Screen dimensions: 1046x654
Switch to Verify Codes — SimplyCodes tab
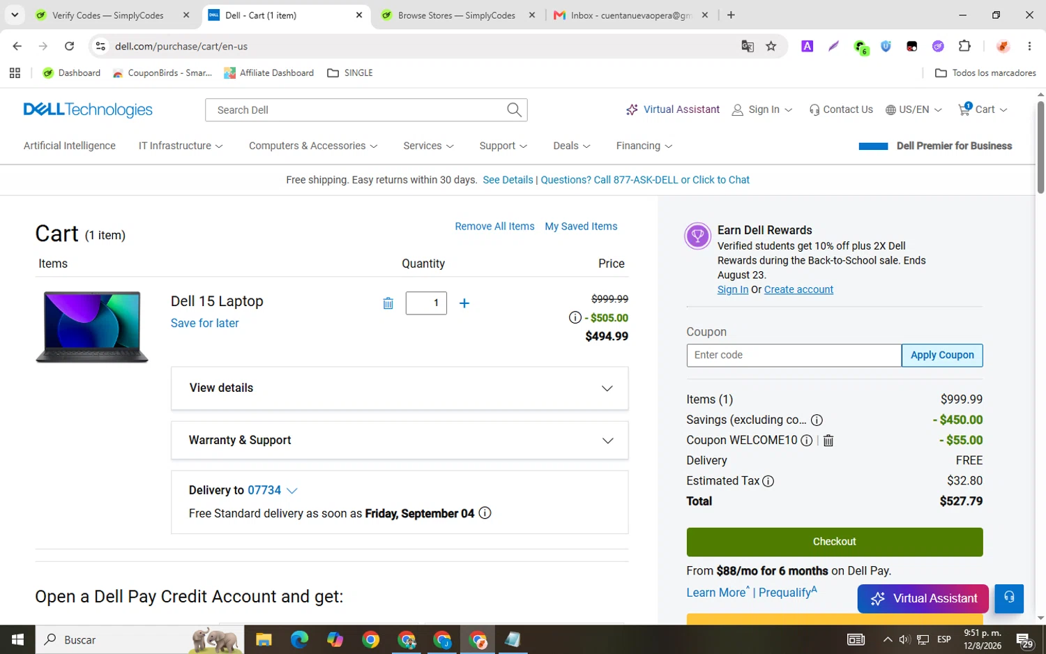(x=108, y=15)
